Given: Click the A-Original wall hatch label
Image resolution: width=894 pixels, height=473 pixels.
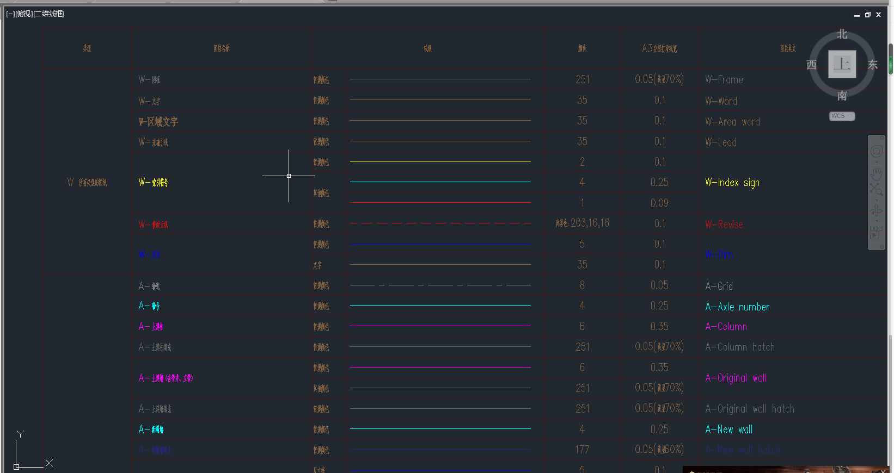Looking at the screenshot, I should [750, 409].
